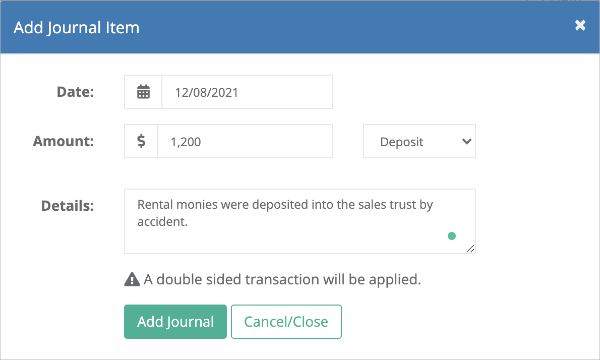Click the resize handle of the Details textarea

[x=470, y=249]
